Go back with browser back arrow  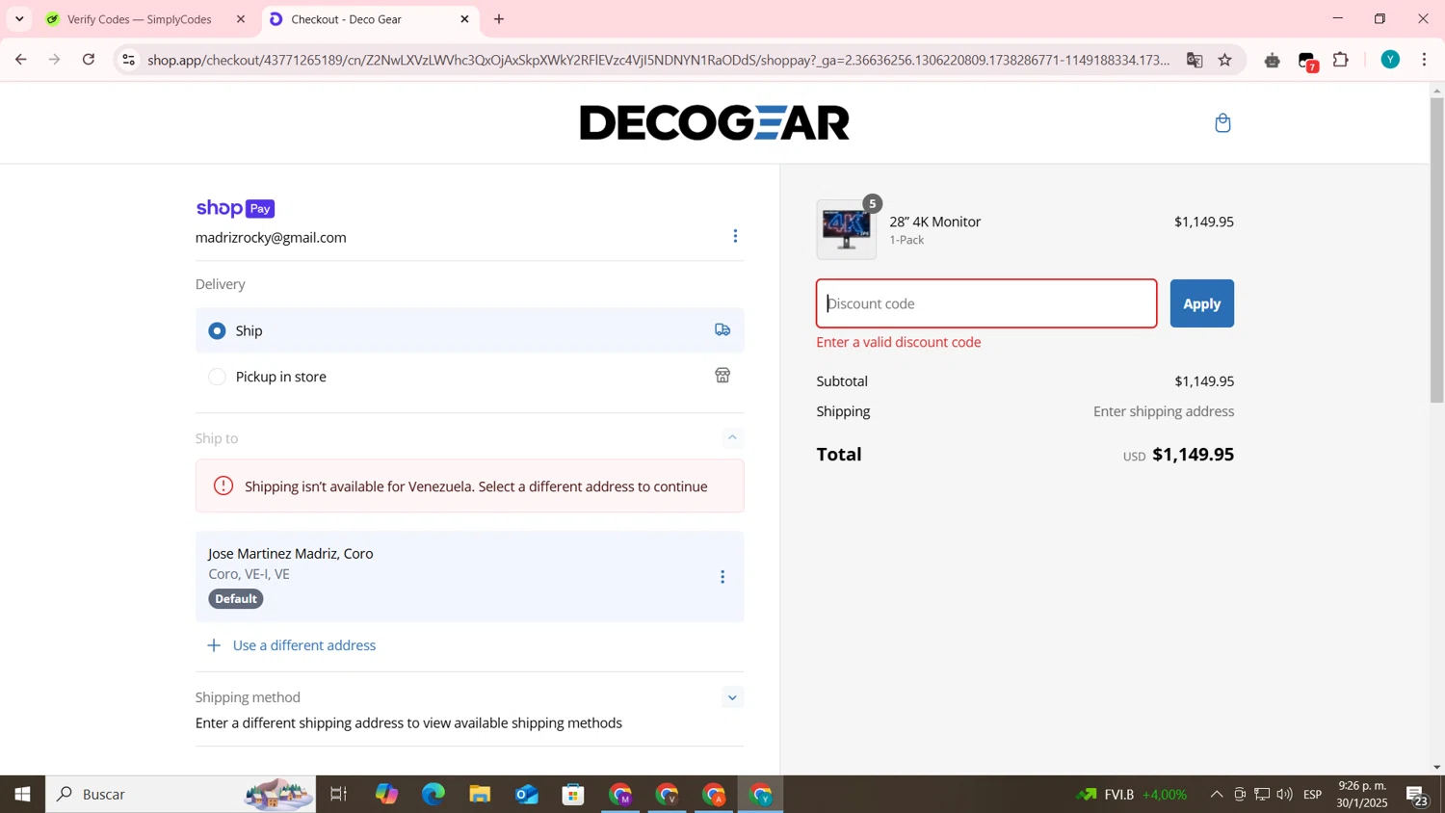coord(20,60)
